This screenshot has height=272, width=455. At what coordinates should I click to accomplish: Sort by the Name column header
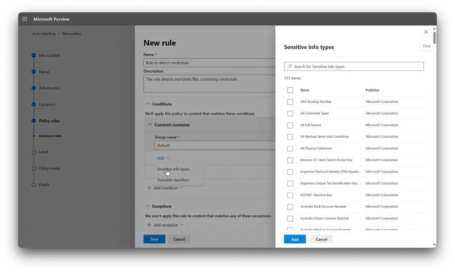(305, 90)
